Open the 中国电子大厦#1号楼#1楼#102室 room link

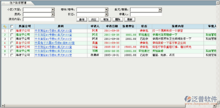coord(55,43)
